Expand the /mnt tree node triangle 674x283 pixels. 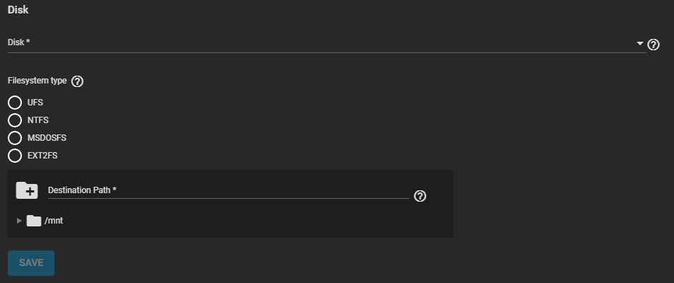click(x=19, y=221)
